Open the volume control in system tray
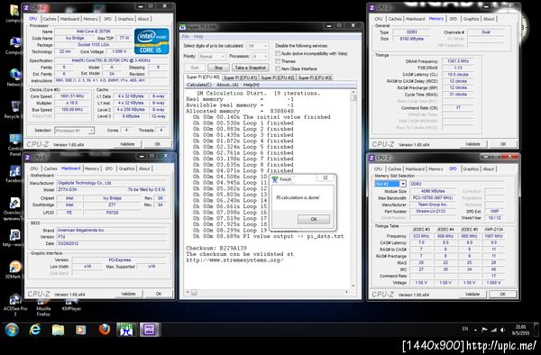The image size is (541, 355). [x=503, y=330]
